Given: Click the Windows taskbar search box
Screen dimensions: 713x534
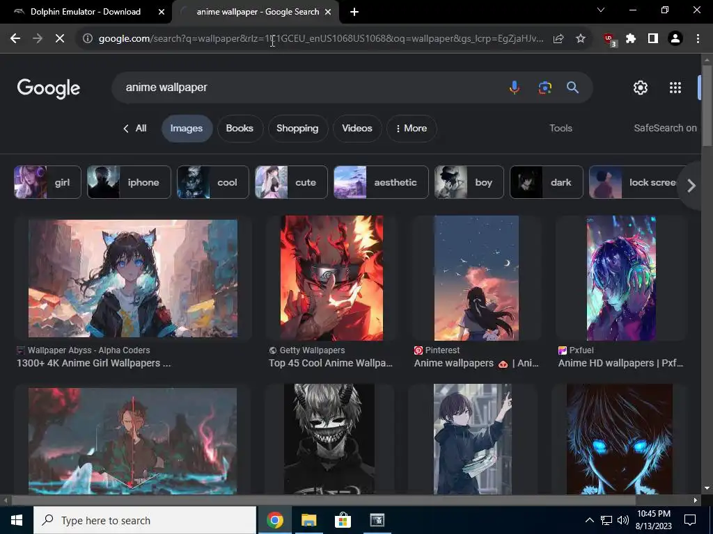Looking at the screenshot, I should 145,520.
